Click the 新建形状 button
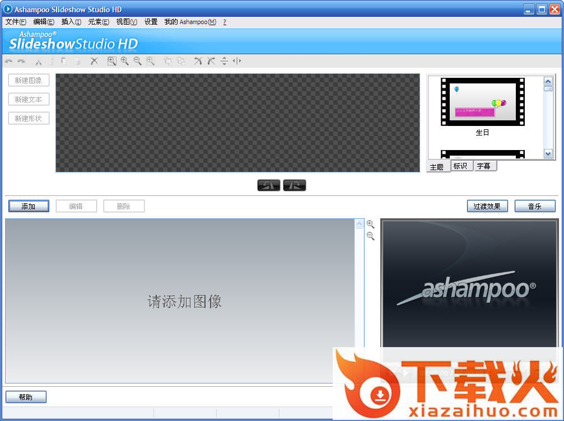Image resolution: width=564 pixels, height=421 pixels. tap(29, 118)
